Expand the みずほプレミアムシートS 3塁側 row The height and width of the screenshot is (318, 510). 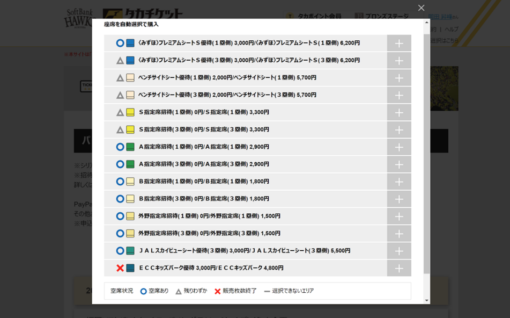398,61
